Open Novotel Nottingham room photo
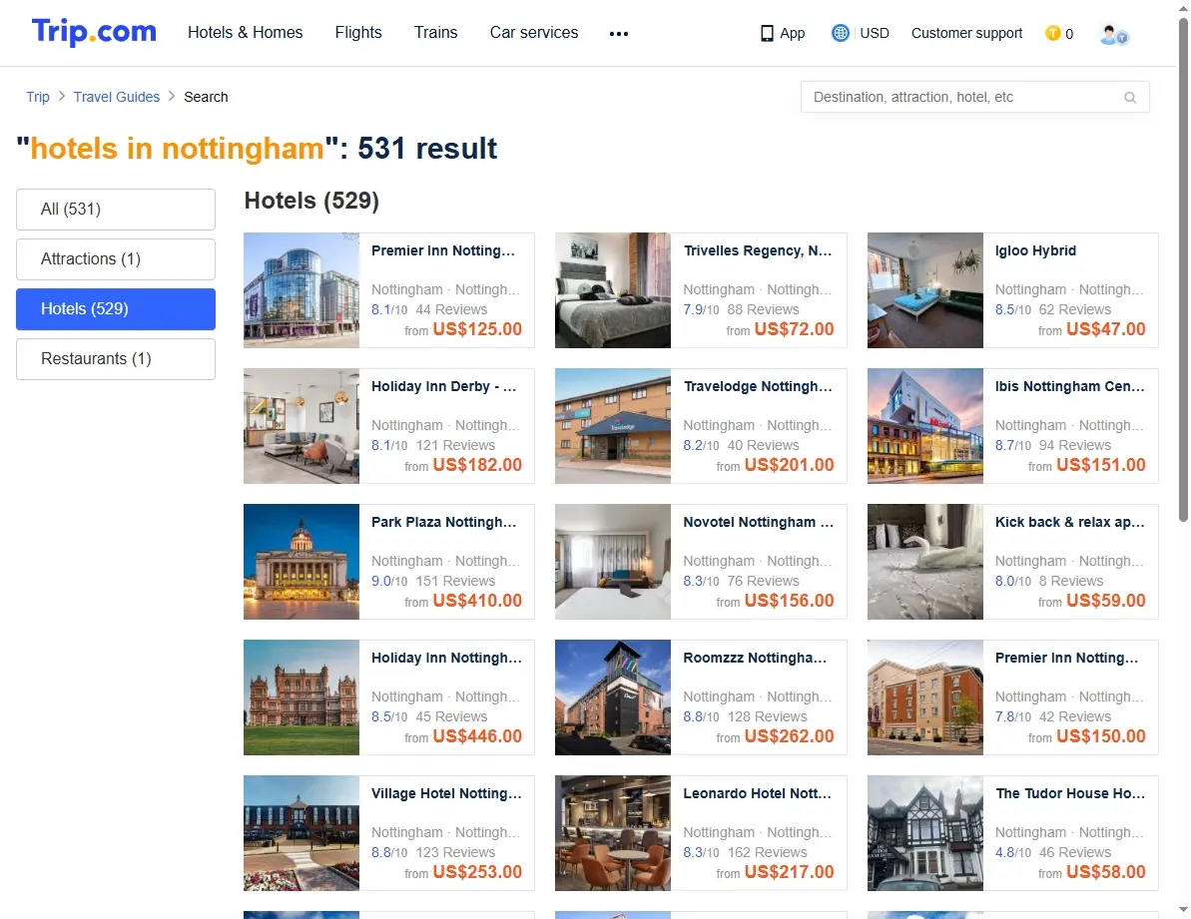This screenshot has width=1191, height=919. click(x=613, y=563)
